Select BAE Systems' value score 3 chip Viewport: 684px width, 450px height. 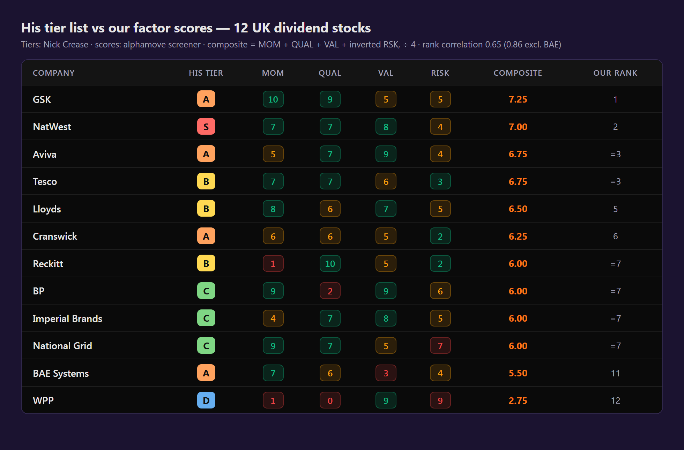coord(386,373)
